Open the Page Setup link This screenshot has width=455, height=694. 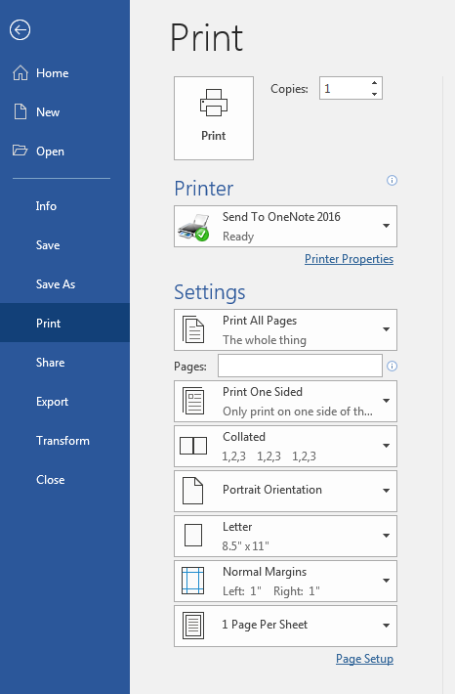364,659
